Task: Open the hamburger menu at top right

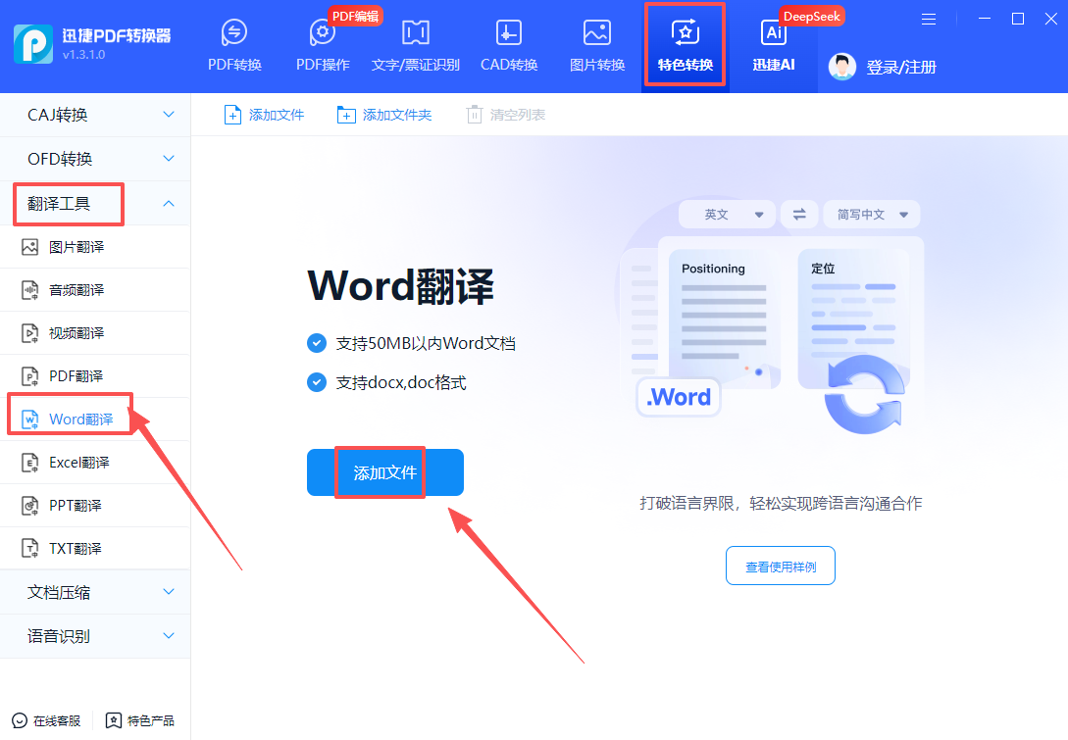Action: [928, 18]
